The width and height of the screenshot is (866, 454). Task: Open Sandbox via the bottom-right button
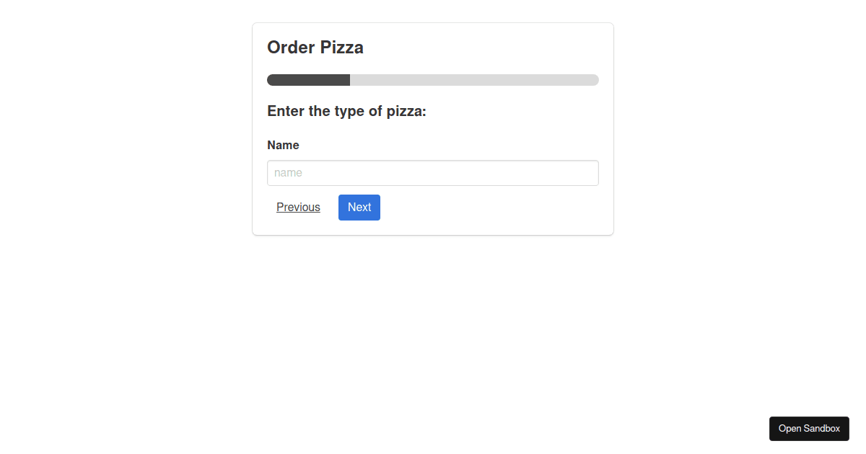click(809, 429)
